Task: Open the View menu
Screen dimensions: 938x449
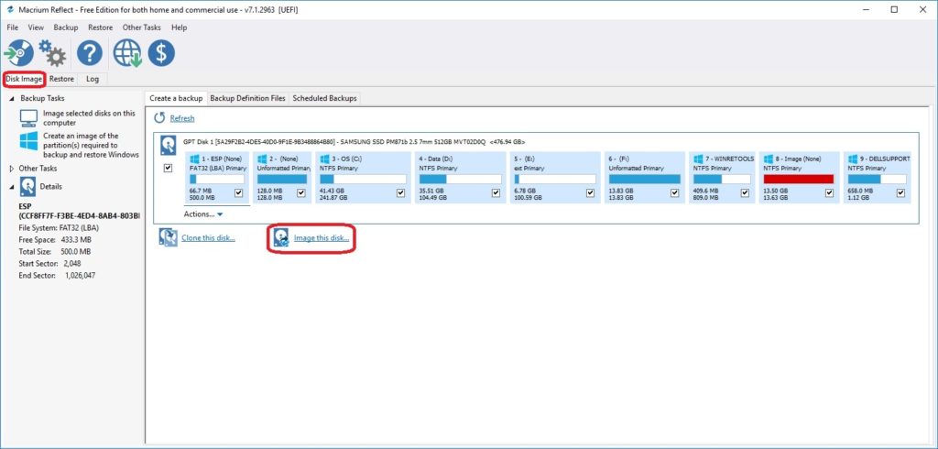Action: coord(36,27)
